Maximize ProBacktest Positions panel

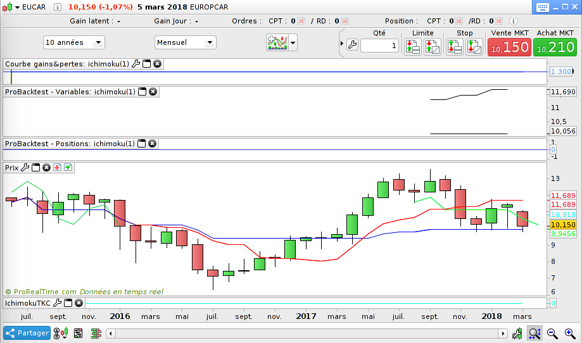click(141, 144)
